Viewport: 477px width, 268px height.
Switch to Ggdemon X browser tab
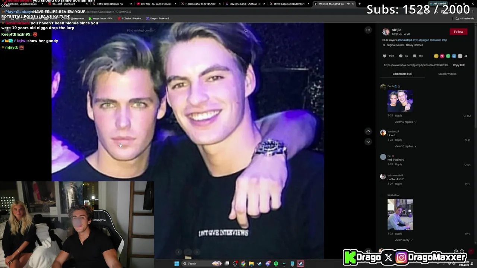(x=289, y=4)
